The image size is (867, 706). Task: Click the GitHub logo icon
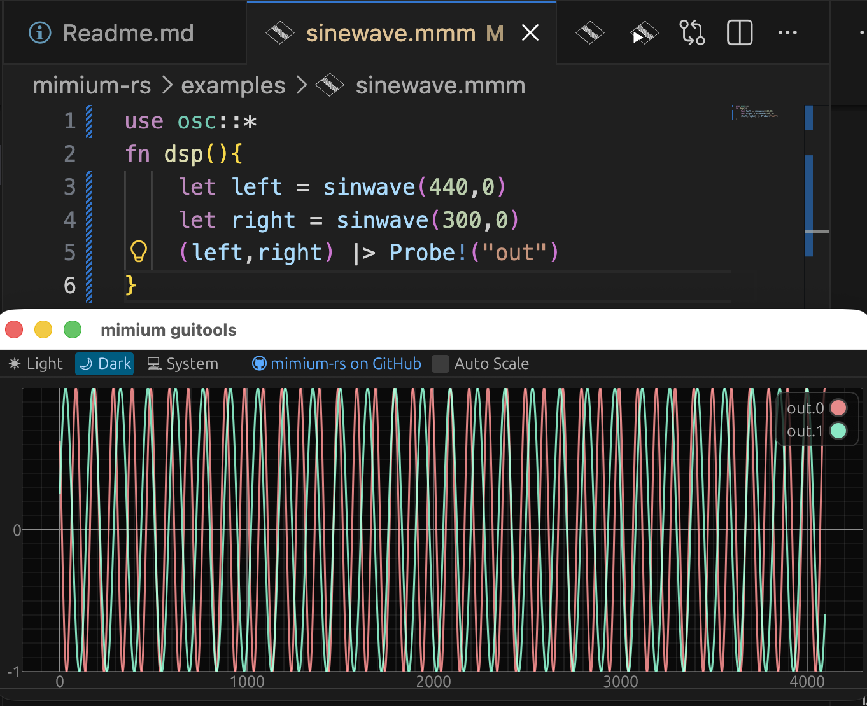(259, 364)
